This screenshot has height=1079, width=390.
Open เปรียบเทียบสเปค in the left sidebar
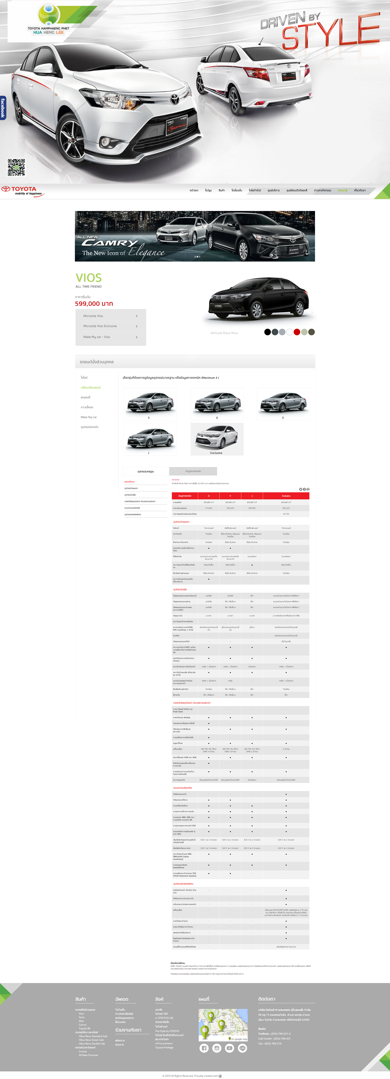(91, 387)
